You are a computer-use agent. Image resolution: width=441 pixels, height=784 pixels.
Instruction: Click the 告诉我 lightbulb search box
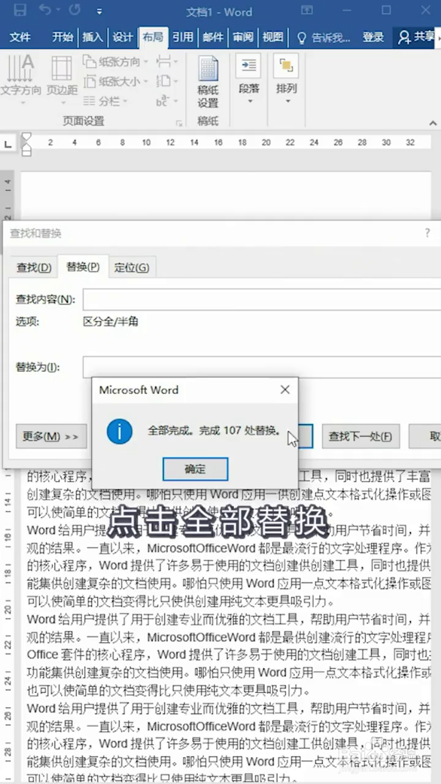pyautogui.click(x=323, y=37)
